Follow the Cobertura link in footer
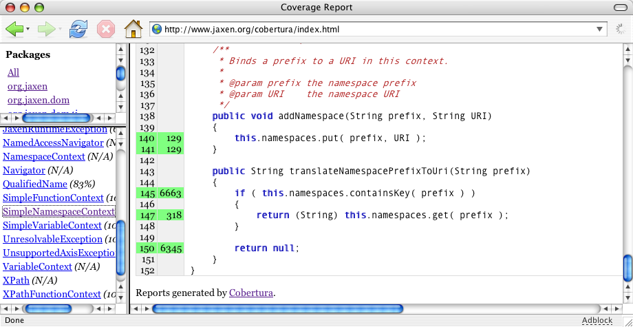This screenshot has width=633, height=327. [x=251, y=293]
